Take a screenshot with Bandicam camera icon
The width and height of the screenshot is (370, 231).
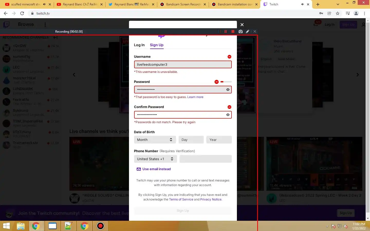click(240, 31)
